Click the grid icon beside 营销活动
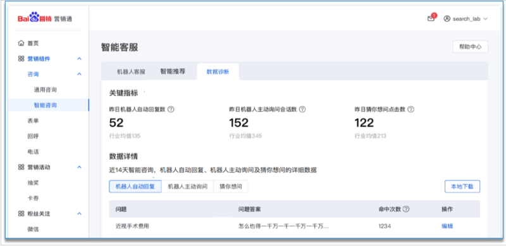506x246 pixels. click(22, 167)
